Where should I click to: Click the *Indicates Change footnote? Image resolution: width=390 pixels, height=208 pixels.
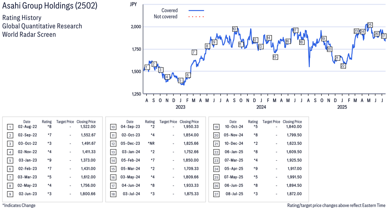pos(19,205)
